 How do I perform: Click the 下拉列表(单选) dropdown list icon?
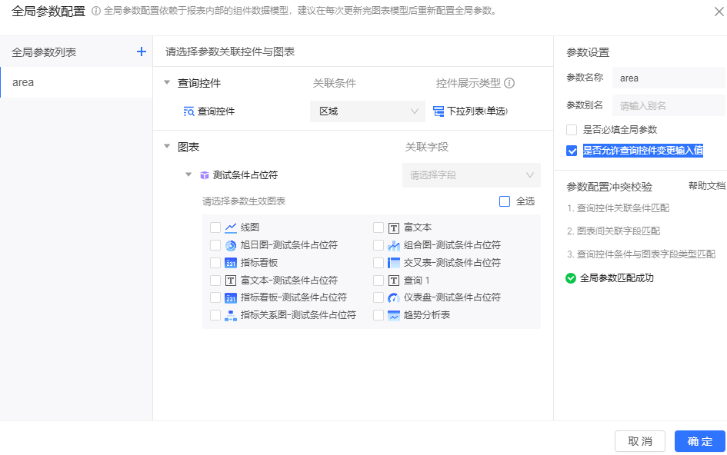[x=439, y=111]
